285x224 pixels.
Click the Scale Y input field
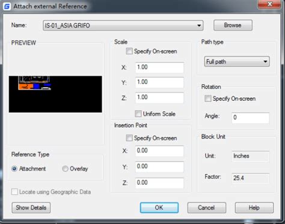pos(159,82)
